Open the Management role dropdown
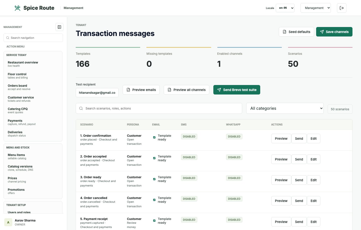Image resolution: width=361 pixels, height=230 pixels. click(316, 8)
